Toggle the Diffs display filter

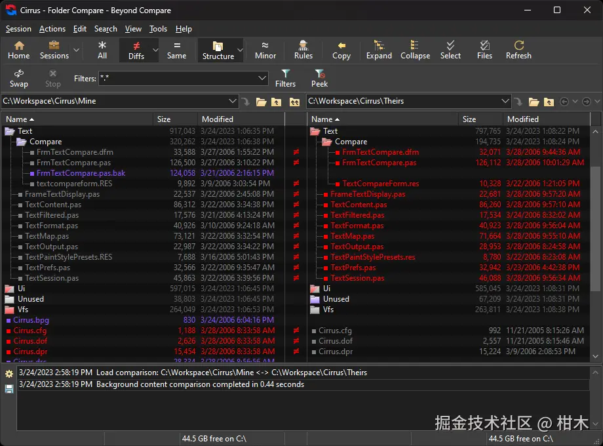136,51
